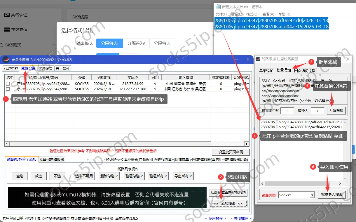Collapse the SK5购买 sidebar section
Screen dimensions: 356x222
[x=54, y=45]
